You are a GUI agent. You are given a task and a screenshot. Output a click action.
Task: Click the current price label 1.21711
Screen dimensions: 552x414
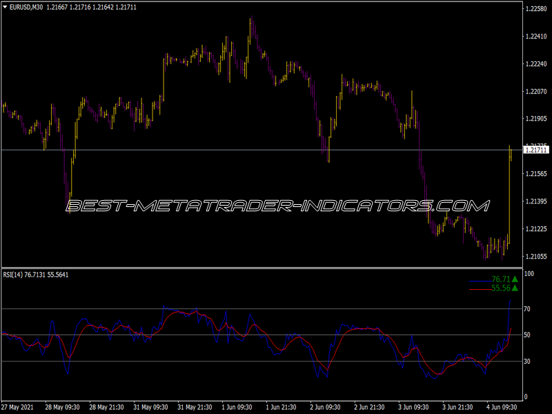536,150
